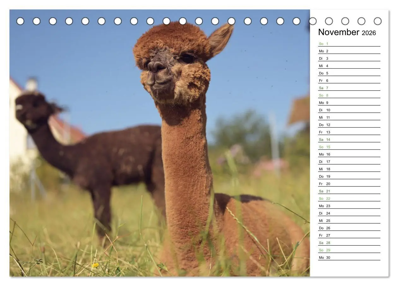
Task: Select the Di 17 date row
Action: 349,161
